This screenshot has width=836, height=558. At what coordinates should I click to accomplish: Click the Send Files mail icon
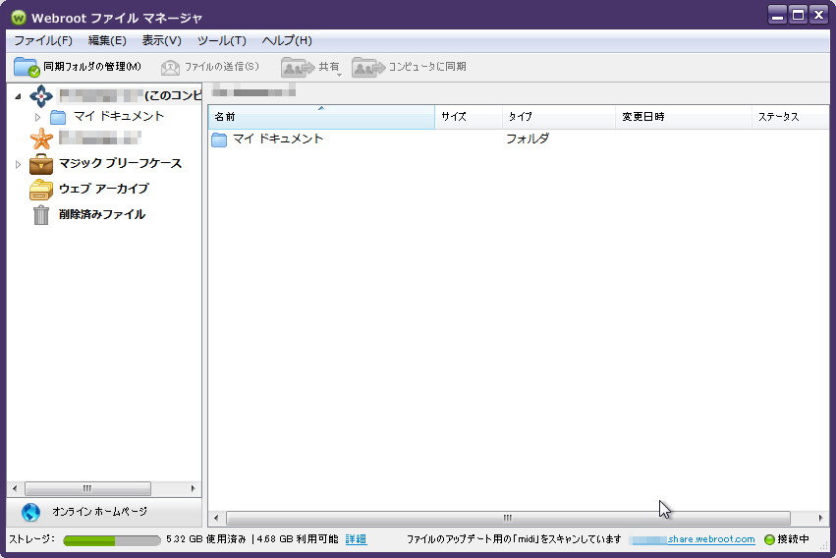click(170, 67)
